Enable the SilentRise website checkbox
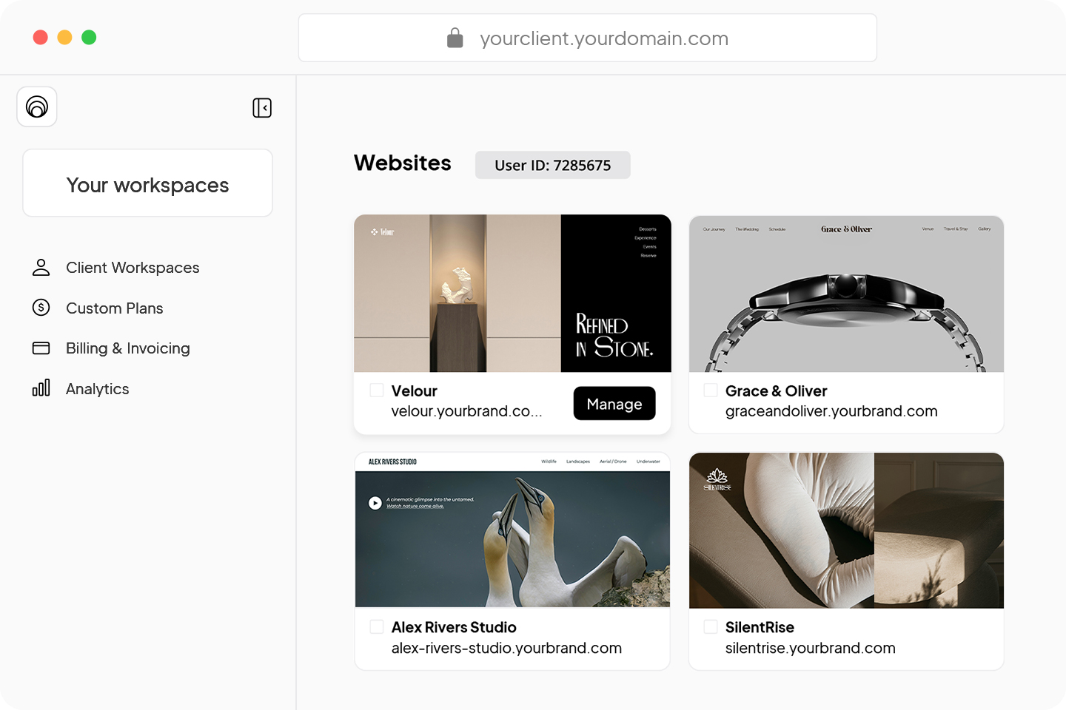 click(711, 626)
